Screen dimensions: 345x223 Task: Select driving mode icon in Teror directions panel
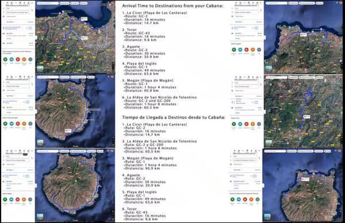point(240,77)
